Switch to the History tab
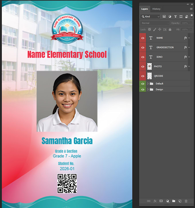This screenshot has width=195, height=208. tap(156, 9)
